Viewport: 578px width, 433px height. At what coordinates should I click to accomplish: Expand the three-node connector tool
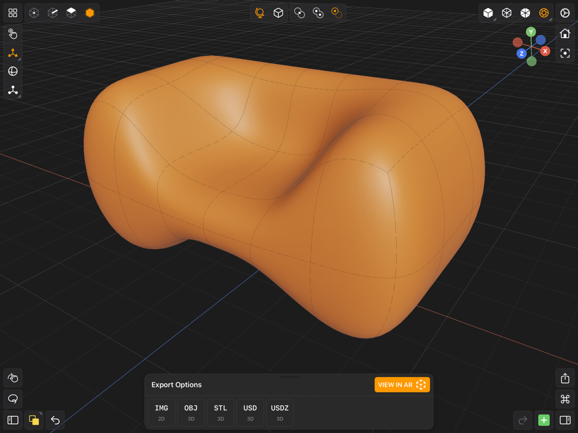pos(13,90)
